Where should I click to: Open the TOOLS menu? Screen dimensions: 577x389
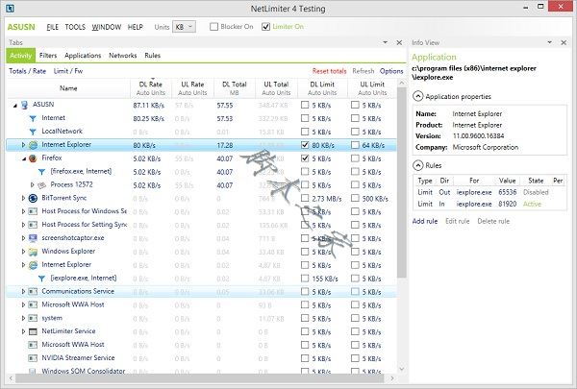75,27
